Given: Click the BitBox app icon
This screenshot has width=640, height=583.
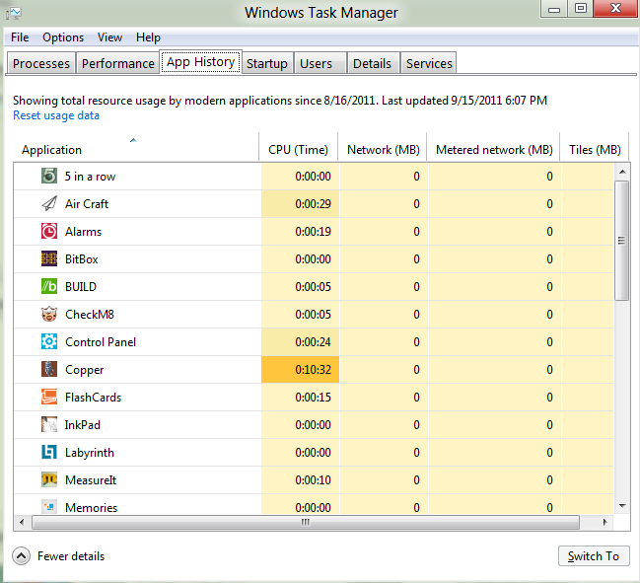Looking at the screenshot, I should click(49, 258).
